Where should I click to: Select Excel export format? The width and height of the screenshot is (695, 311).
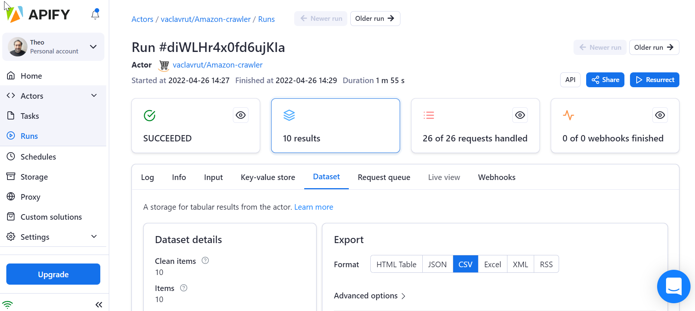coord(493,264)
